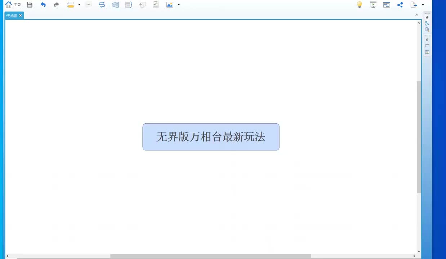Undo the last action
Image resolution: width=446 pixels, height=259 pixels.
click(x=43, y=5)
